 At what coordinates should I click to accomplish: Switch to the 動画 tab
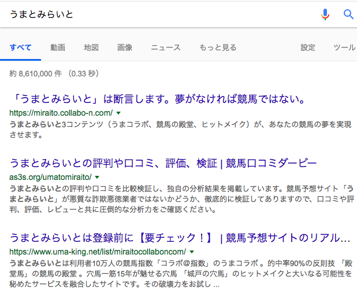[58, 47]
